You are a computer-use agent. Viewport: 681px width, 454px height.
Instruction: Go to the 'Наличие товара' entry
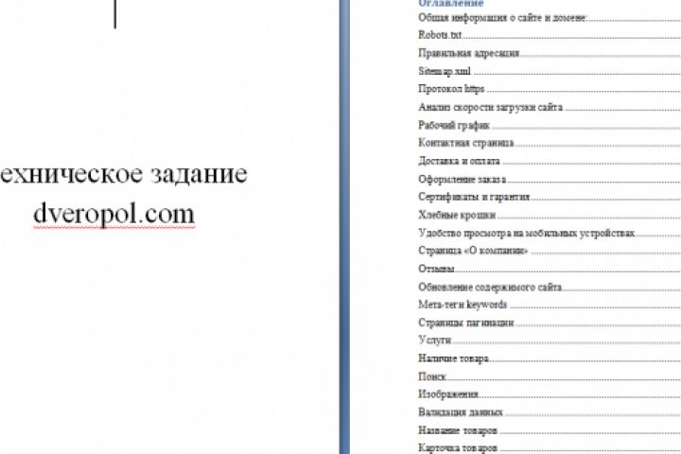tap(454, 358)
